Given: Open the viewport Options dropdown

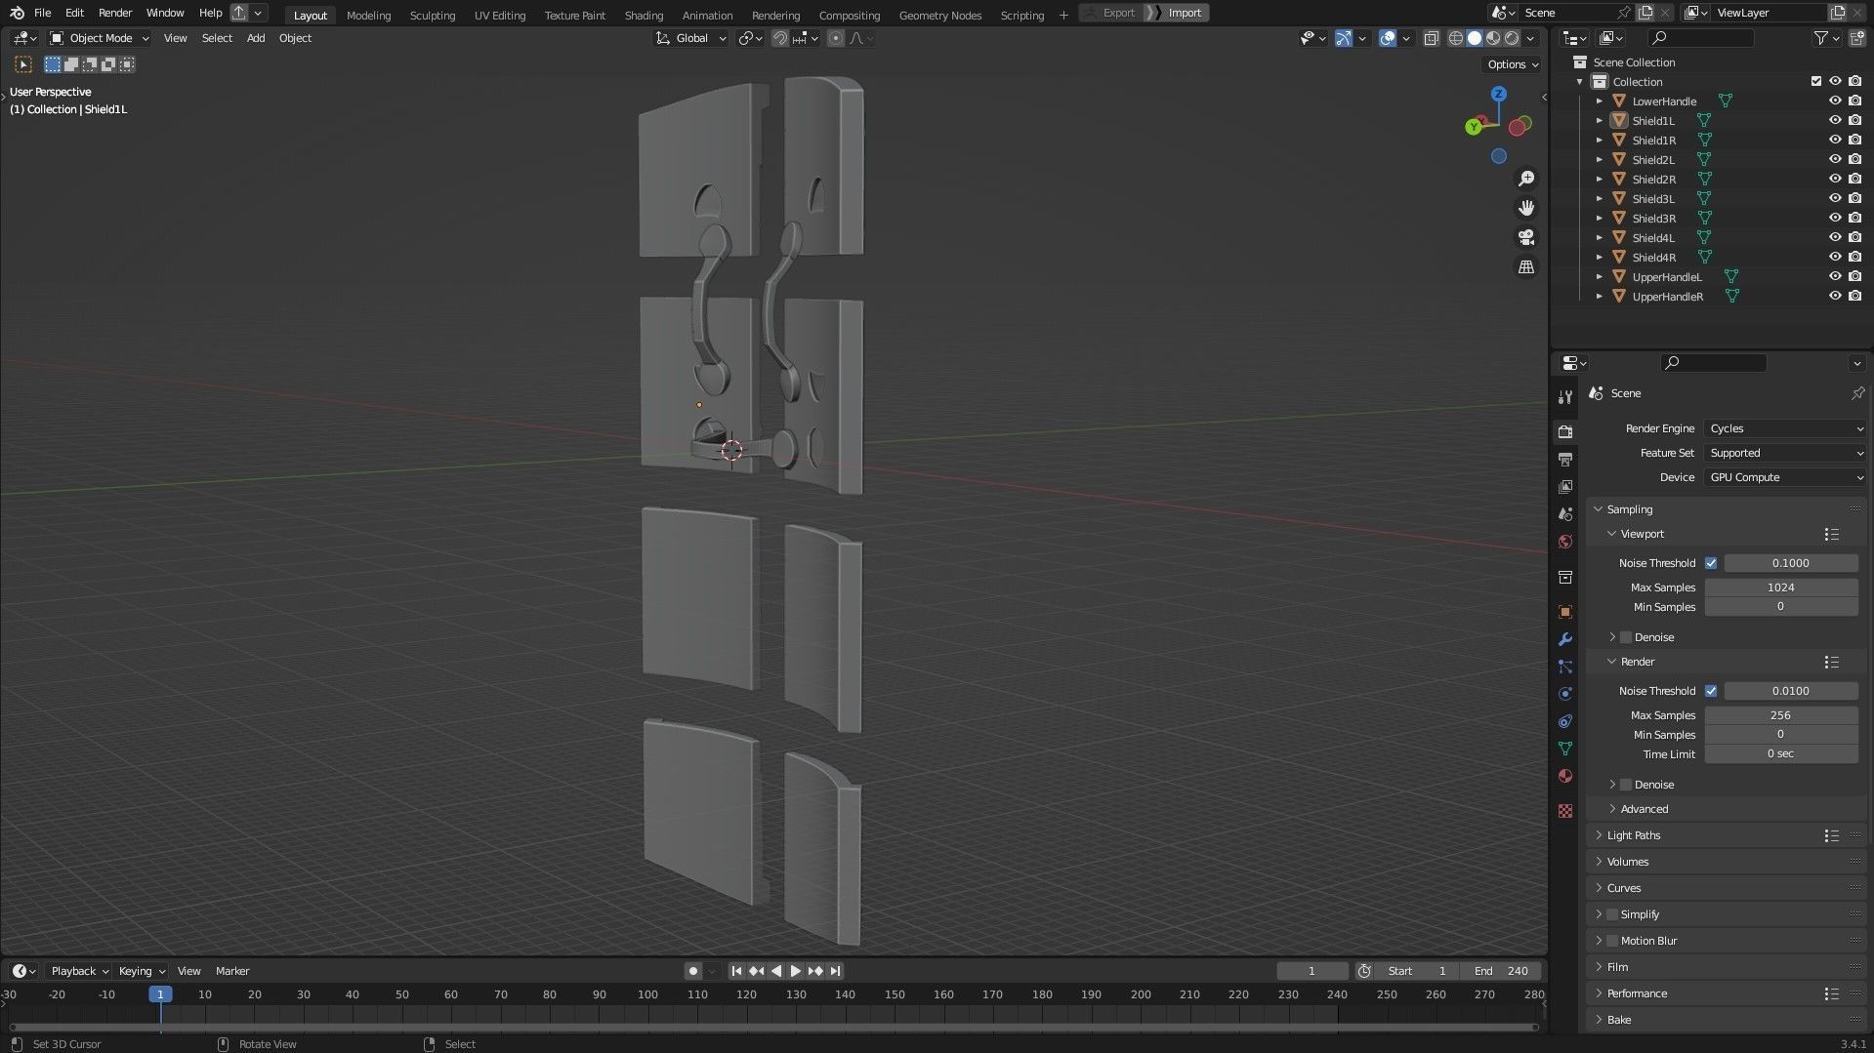Looking at the screenshot, I should point(1512,64).
